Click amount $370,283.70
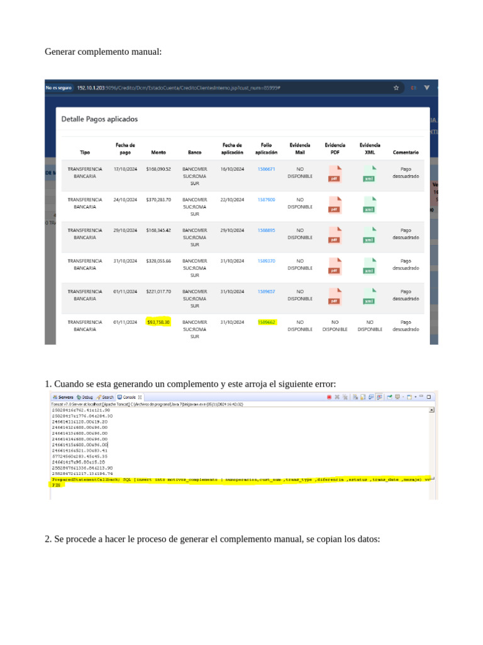This screenshot has height=645, width=483. [x=158, y=200]
